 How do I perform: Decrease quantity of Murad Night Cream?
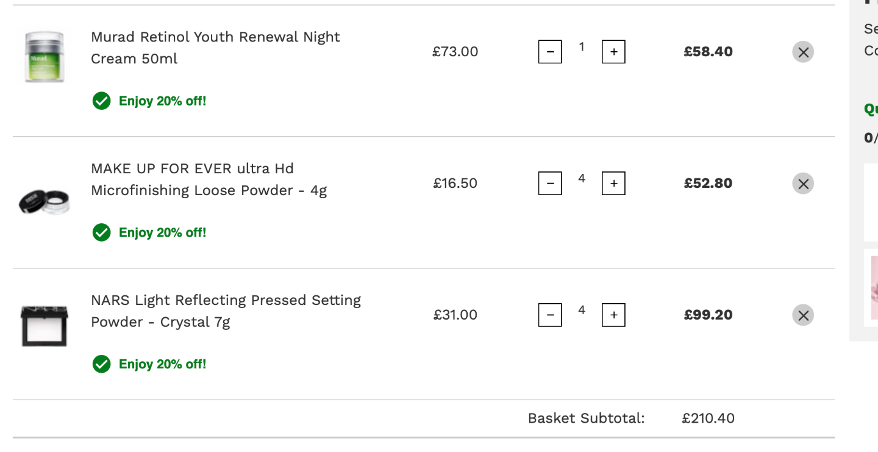(x=550, y=52)
